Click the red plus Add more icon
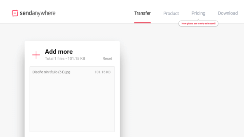 click(36, 55)
